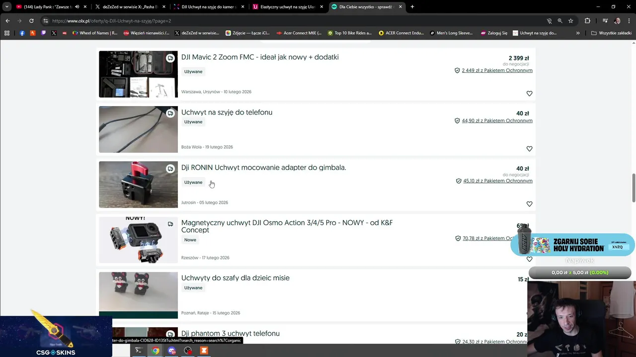Open the tab search dropdown arrow
This screenshot has width=636, height=357.
point(6,7)
